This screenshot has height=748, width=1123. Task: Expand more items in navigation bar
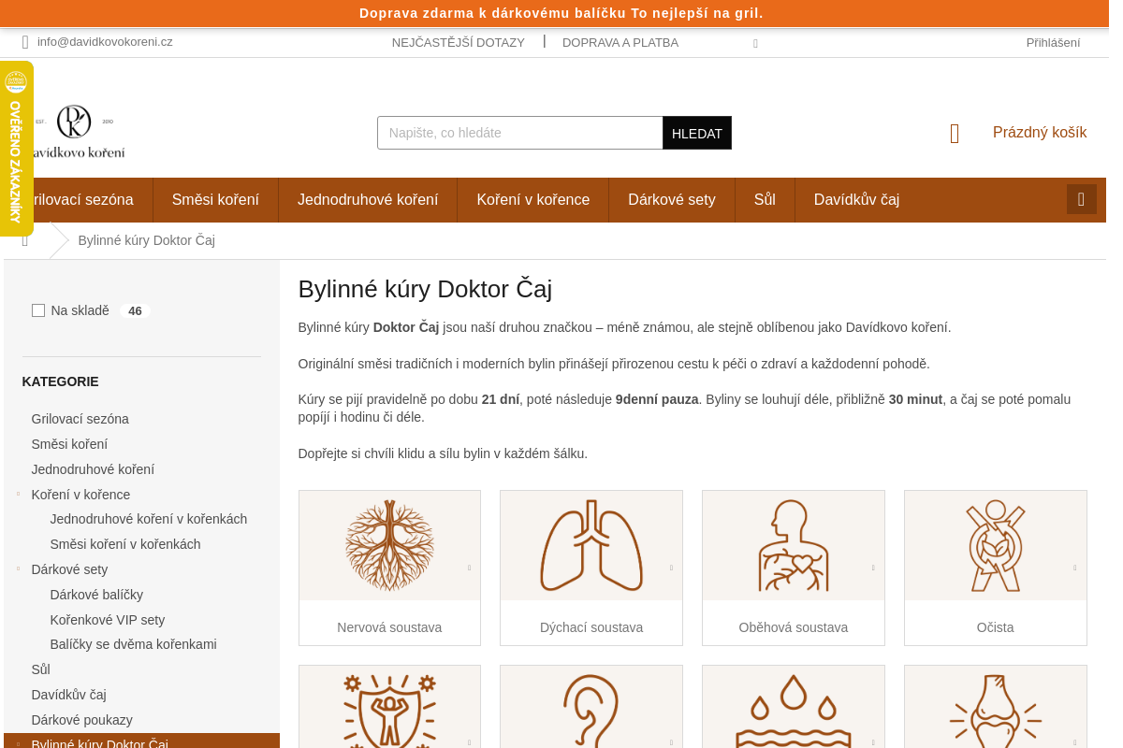[1082, 199]
